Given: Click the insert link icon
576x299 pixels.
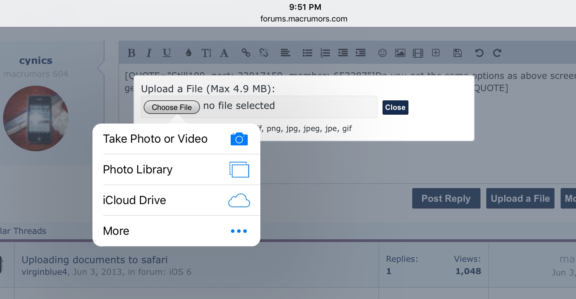Looking at the screenshot, I should [246, 53].
